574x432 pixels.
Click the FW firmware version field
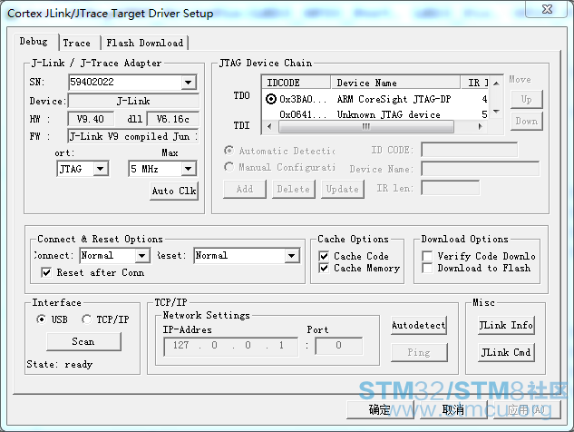[133, 136]
